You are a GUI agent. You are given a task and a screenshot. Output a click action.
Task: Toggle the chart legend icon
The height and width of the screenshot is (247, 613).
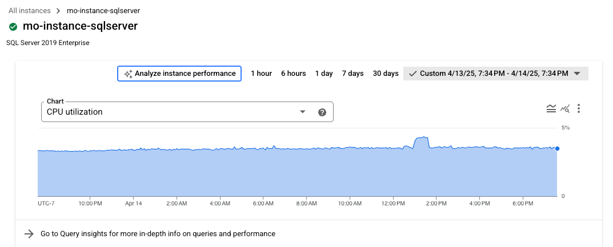coord(551,108)
